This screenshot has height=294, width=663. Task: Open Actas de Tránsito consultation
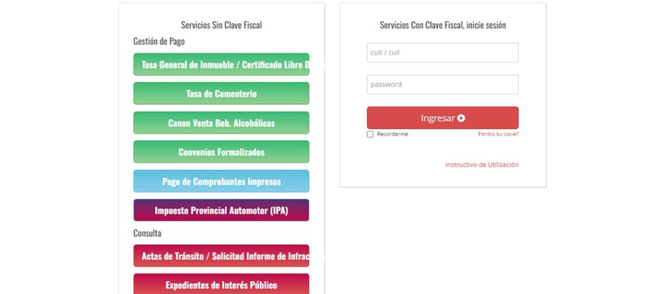pyautogui.click(x=221, y=256)
